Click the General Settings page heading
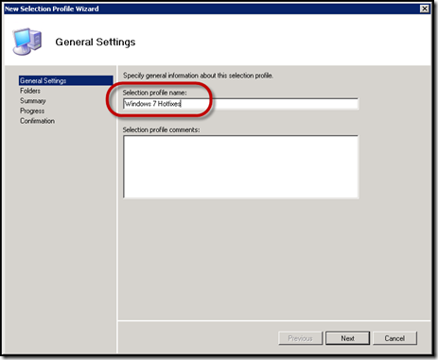 tap(96, 42)
